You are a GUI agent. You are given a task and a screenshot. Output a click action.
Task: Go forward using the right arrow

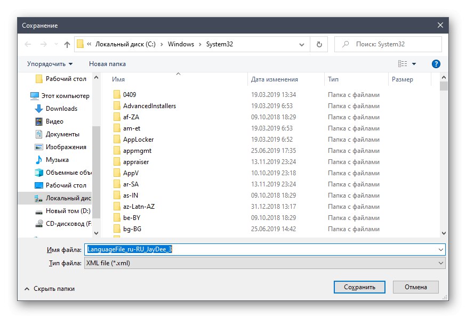point(43,44)
